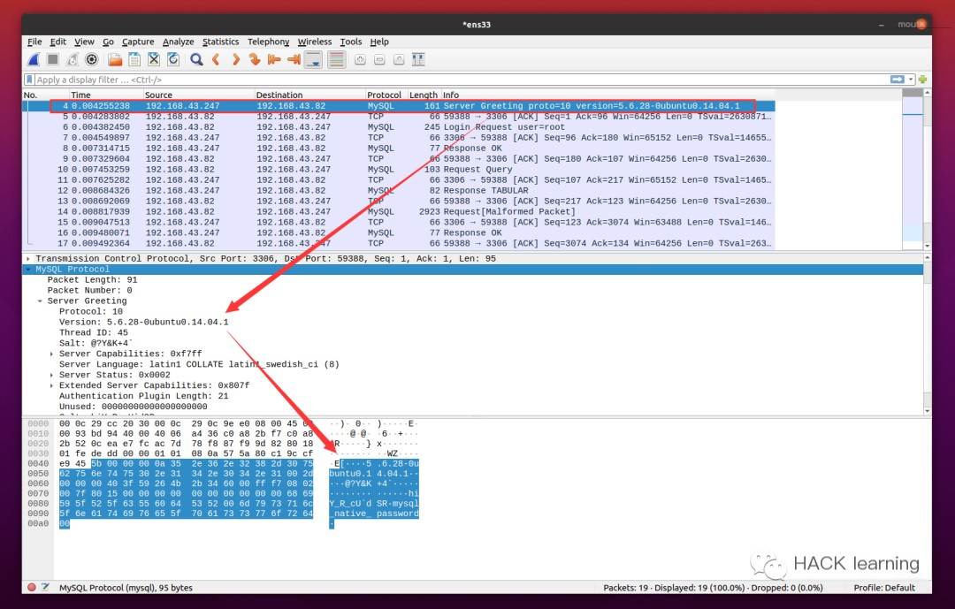Zoom in on packet text

[x=360, y=59]
